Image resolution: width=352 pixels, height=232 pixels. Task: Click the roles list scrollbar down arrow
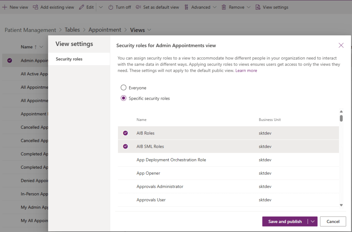341,205
